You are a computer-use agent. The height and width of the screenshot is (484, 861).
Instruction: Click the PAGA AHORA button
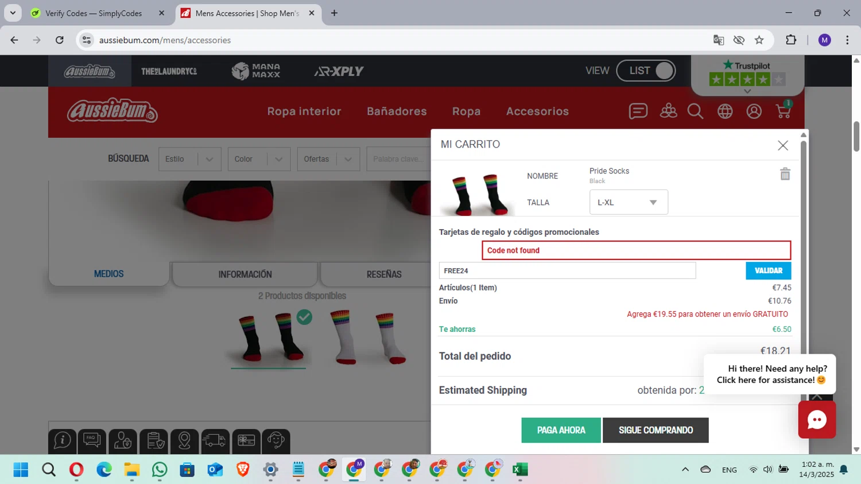tap(561, 430)
